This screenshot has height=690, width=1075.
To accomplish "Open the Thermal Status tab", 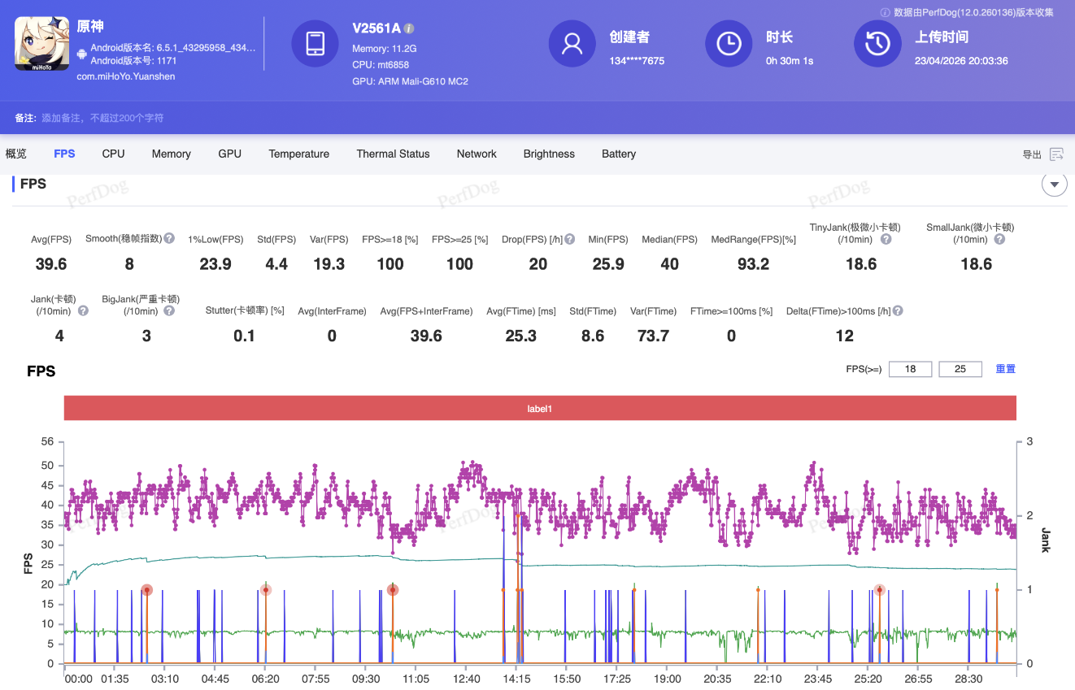I will click(393, 154).
